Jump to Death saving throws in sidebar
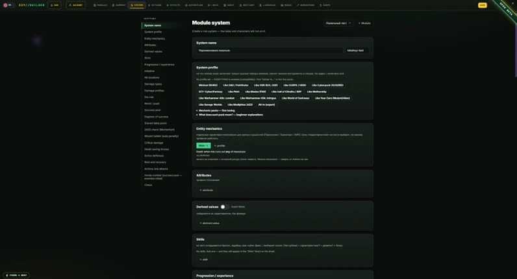517x279 pixels. (x=157, y=149)
